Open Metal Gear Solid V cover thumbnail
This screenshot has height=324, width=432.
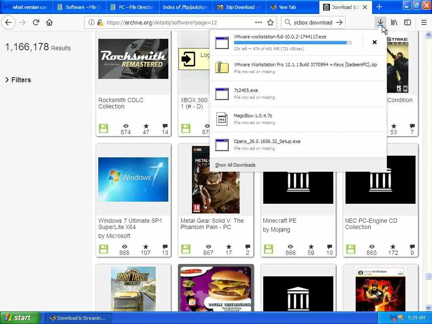[x=216, y=180]
